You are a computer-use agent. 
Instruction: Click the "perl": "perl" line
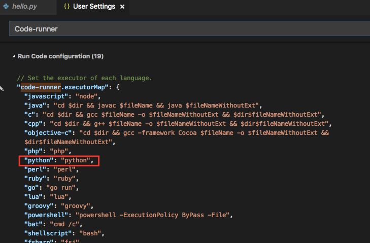point(51,169)
